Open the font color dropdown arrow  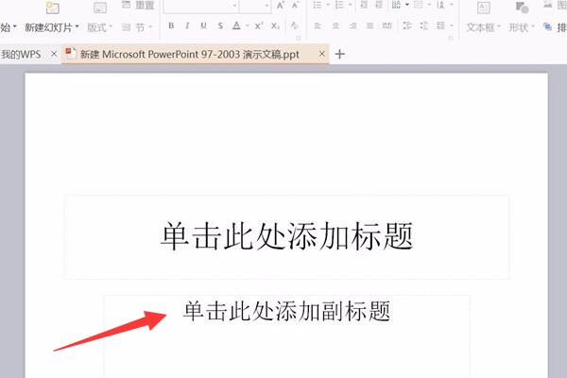coord(248,26)
